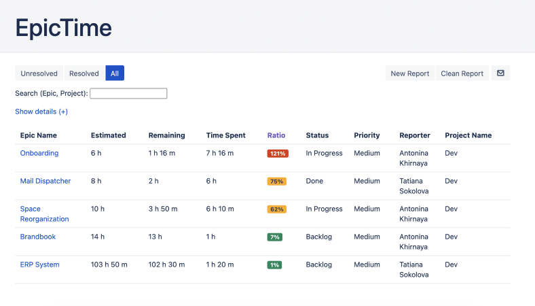Click the Status column header
The width and height of the screenshot is (535, 306).
coord(317,135)
